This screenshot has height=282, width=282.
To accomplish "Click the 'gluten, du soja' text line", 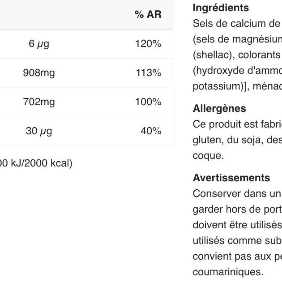I will [x=237, y=140].
